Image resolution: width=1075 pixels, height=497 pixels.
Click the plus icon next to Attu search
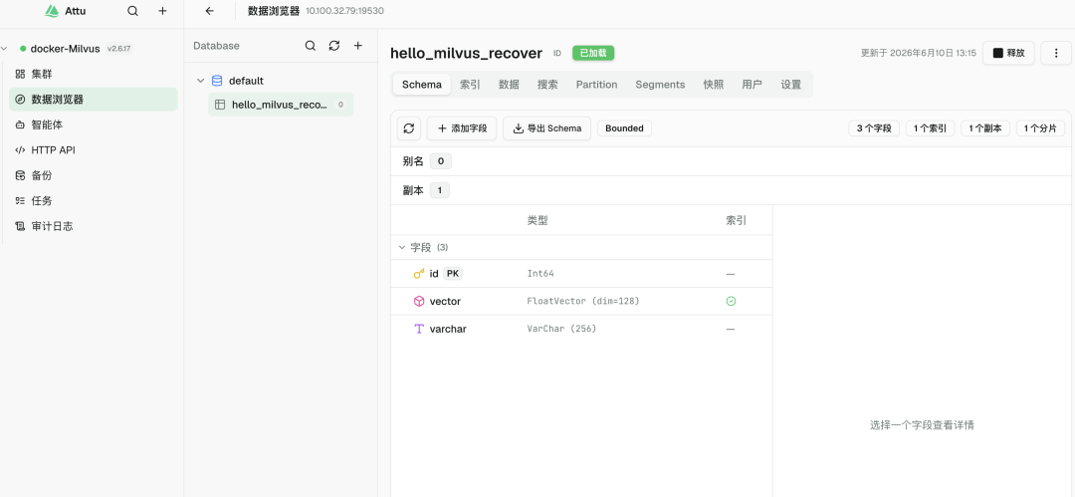[x=162, y=11]
